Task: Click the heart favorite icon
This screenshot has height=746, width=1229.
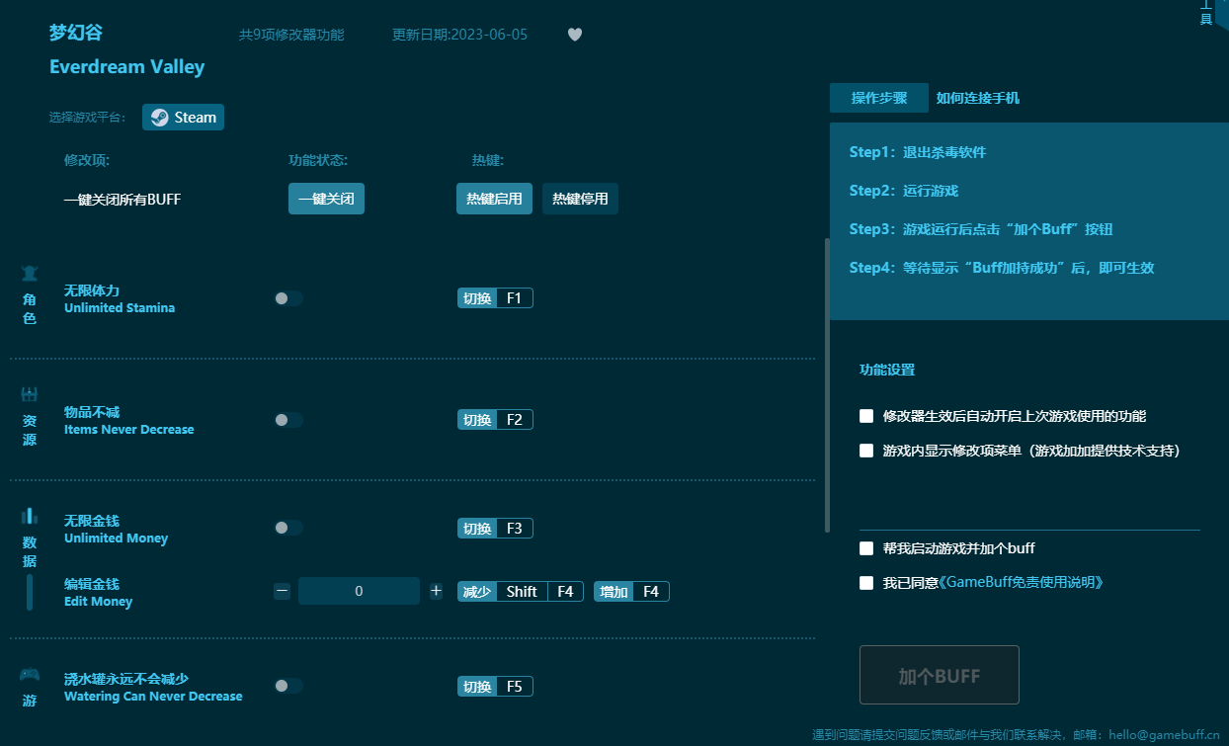Action: 575,35
